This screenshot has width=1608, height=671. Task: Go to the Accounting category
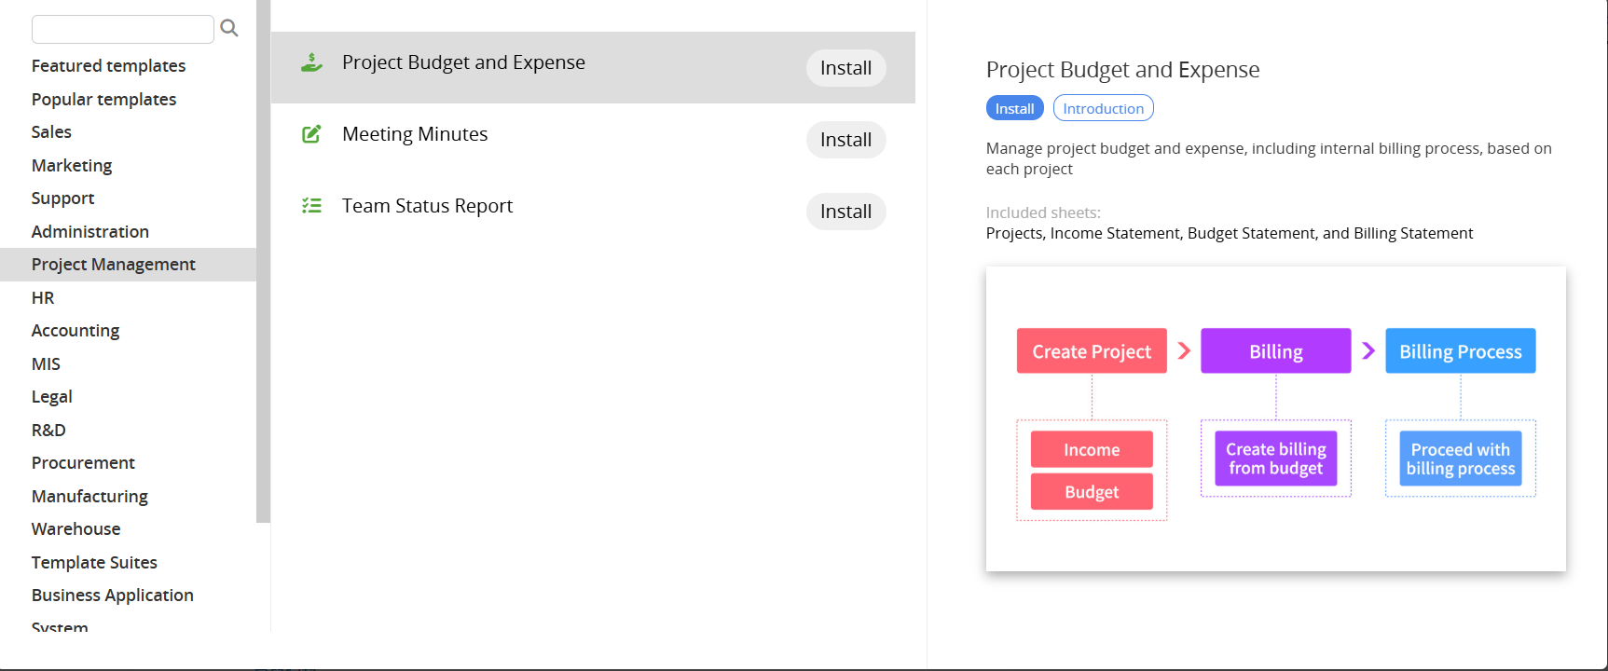pyautogui.click(x=76, y=331)
